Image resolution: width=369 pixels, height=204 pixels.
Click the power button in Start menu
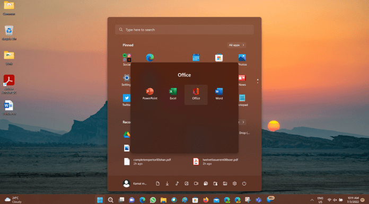coord(244,183)
